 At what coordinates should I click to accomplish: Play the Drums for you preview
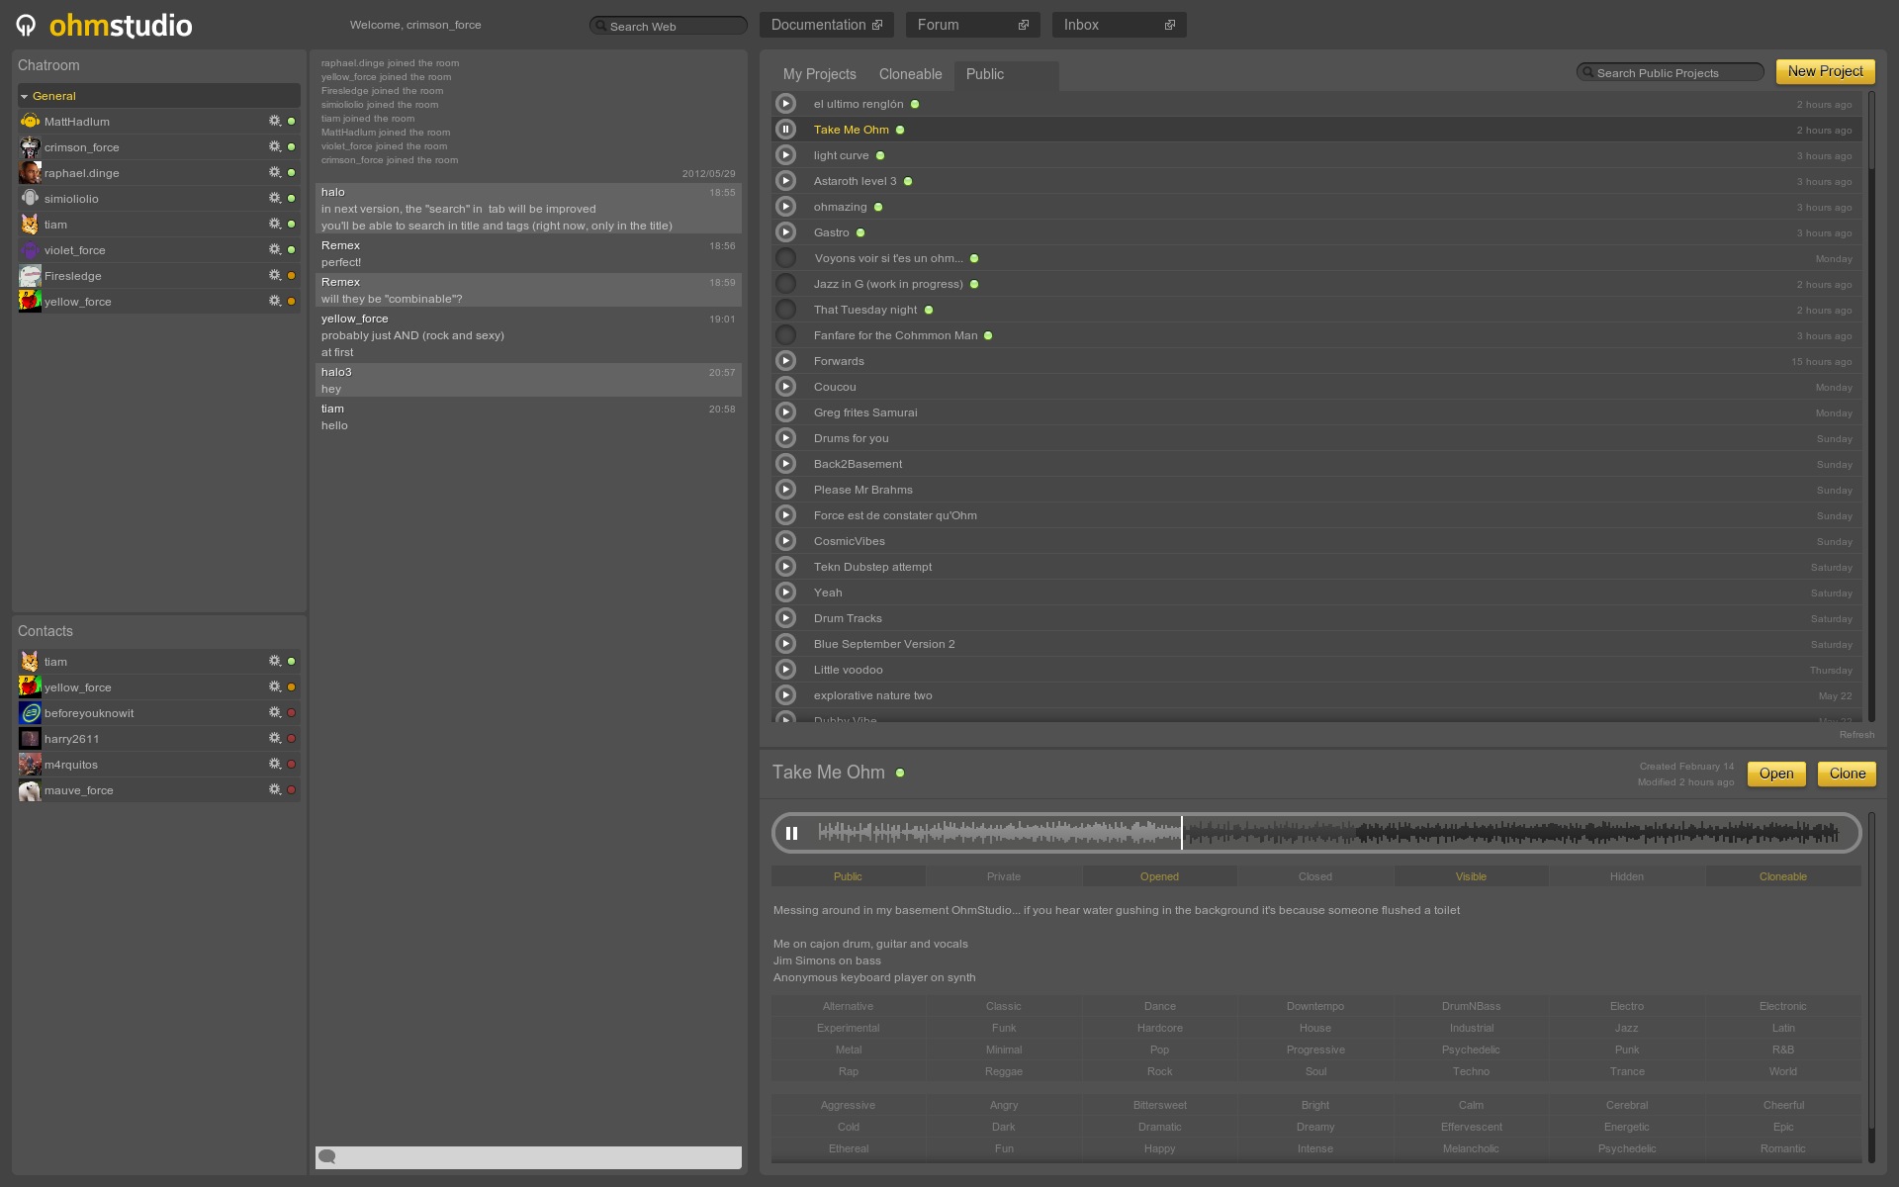[x=785, y=438]
